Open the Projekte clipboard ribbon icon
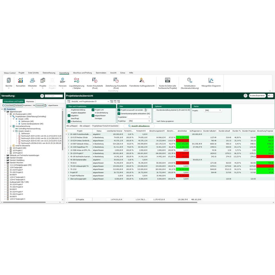Viewport: 275px width, 275px height. (43, 80)
